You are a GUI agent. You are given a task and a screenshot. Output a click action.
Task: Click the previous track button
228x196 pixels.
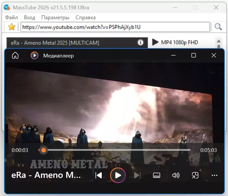[x=99, y=175]
